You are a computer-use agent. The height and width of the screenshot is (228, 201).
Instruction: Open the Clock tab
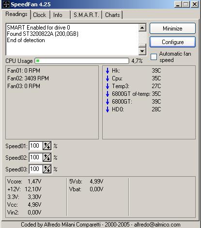point(40,15)
